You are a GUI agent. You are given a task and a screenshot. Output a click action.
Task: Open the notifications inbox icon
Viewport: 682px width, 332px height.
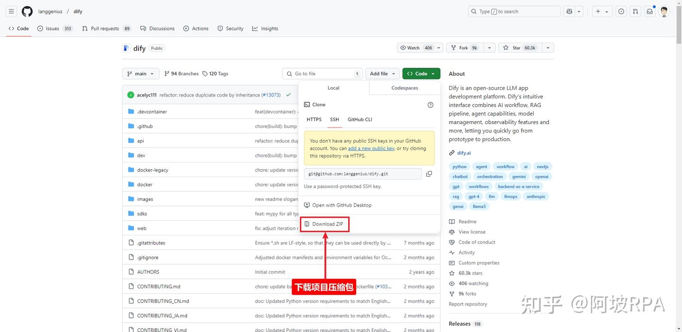tap(650, 11)
